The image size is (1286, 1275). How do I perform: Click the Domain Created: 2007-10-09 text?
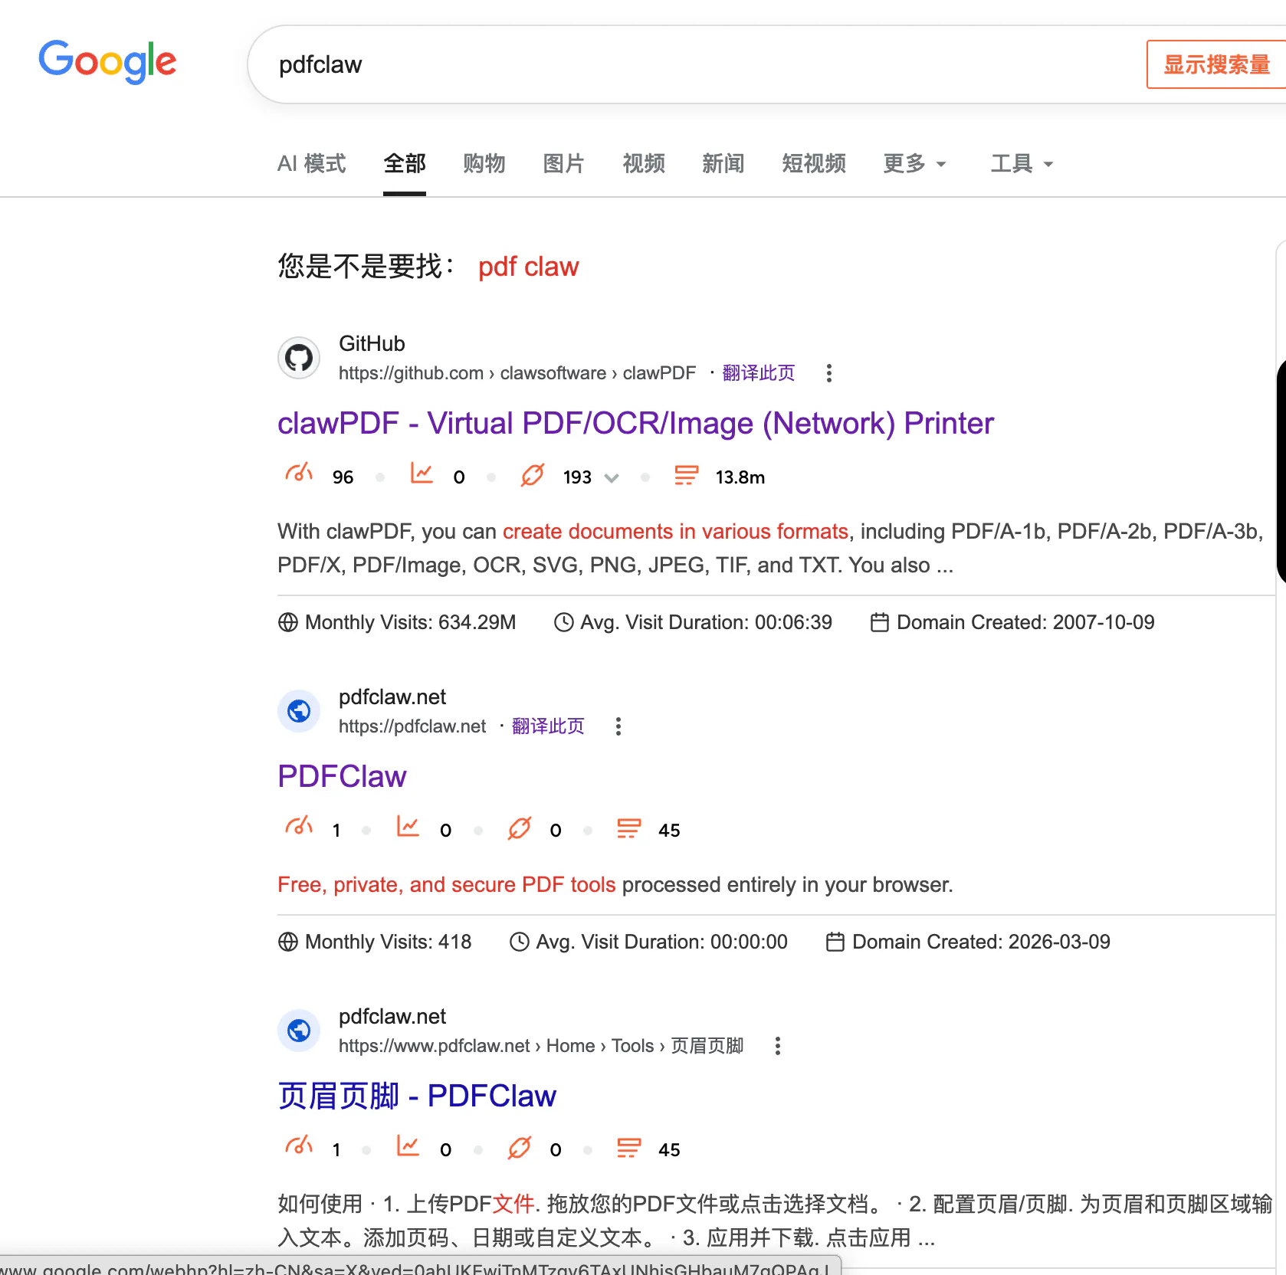(1025, 622)
